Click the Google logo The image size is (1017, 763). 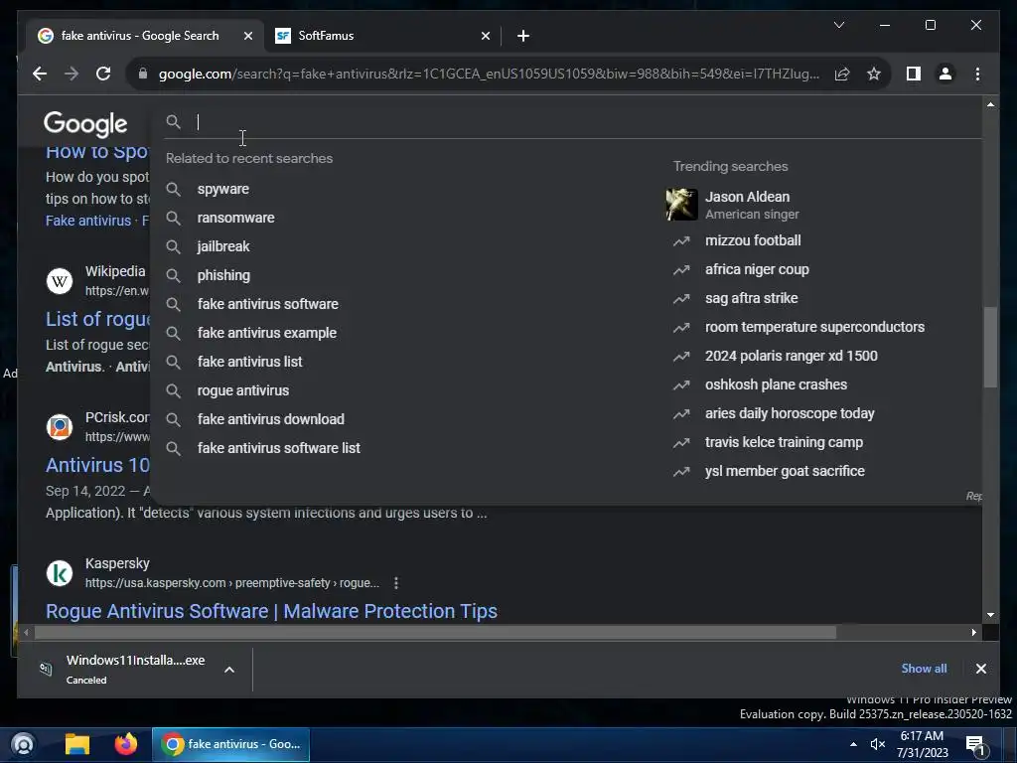pos(85,124)
